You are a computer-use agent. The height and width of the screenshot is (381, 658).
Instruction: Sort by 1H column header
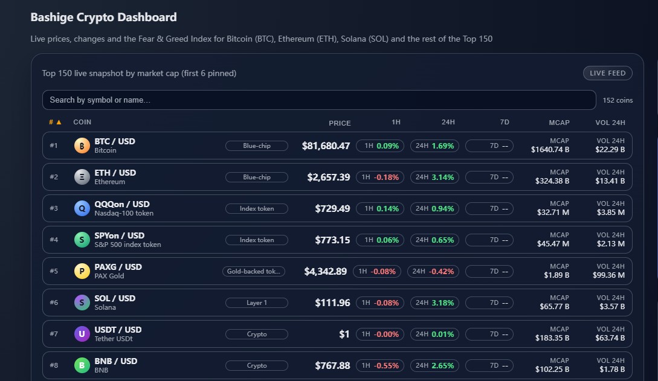(396, 122)
